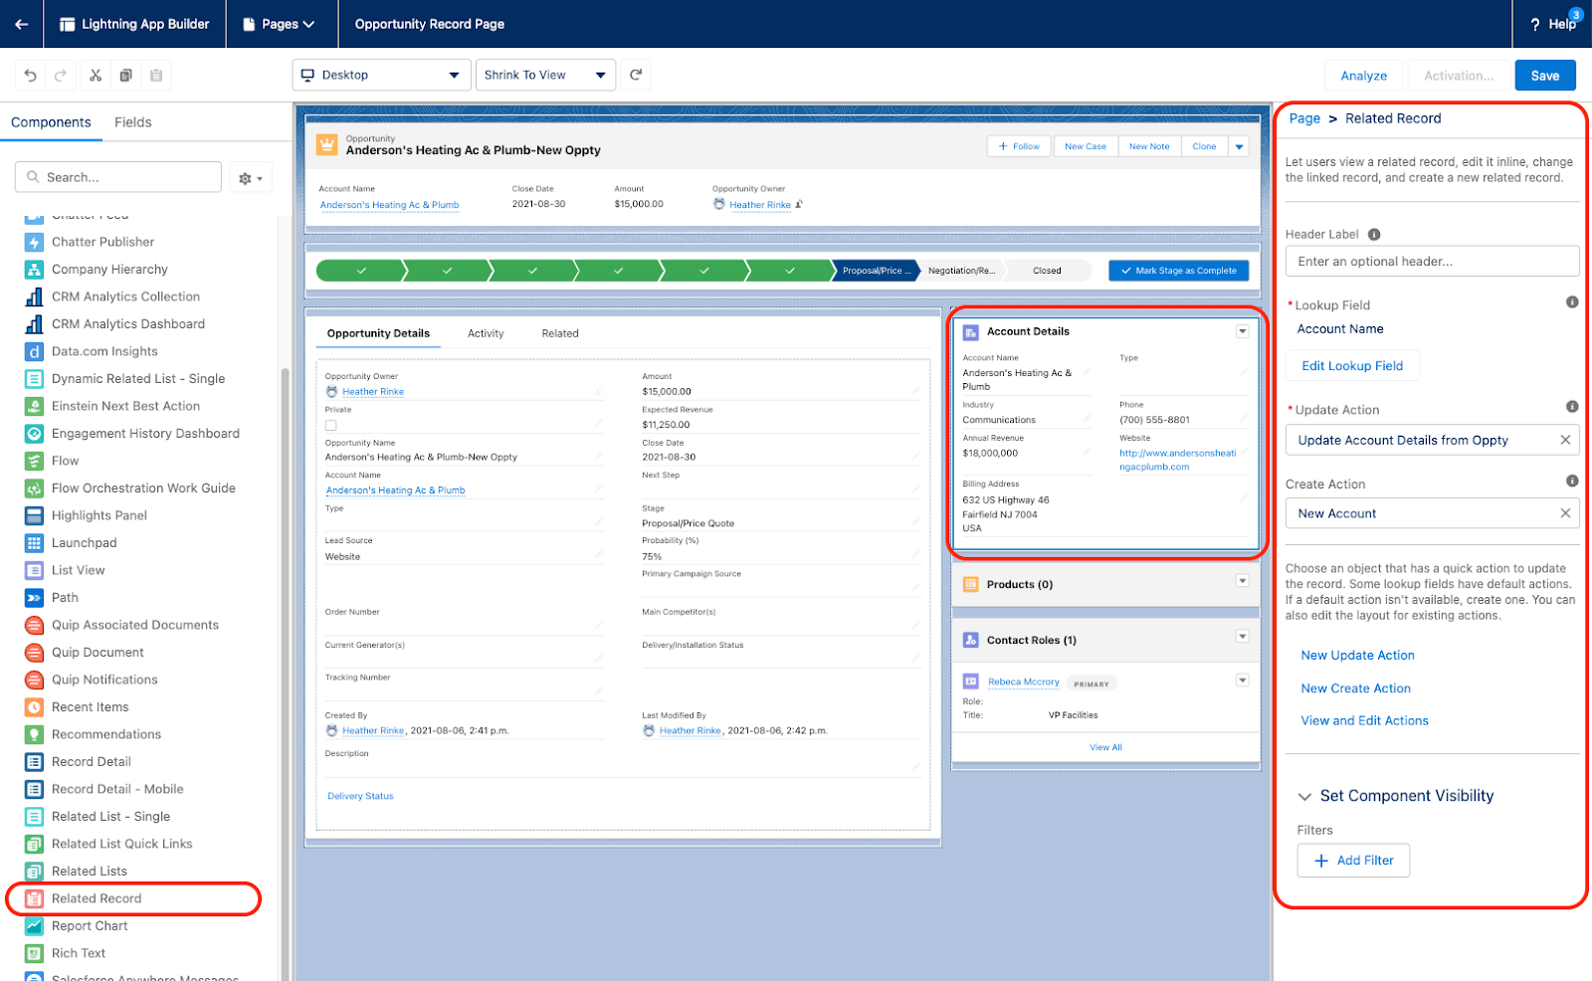Collapse the Account Details component

pos(1242,331)
